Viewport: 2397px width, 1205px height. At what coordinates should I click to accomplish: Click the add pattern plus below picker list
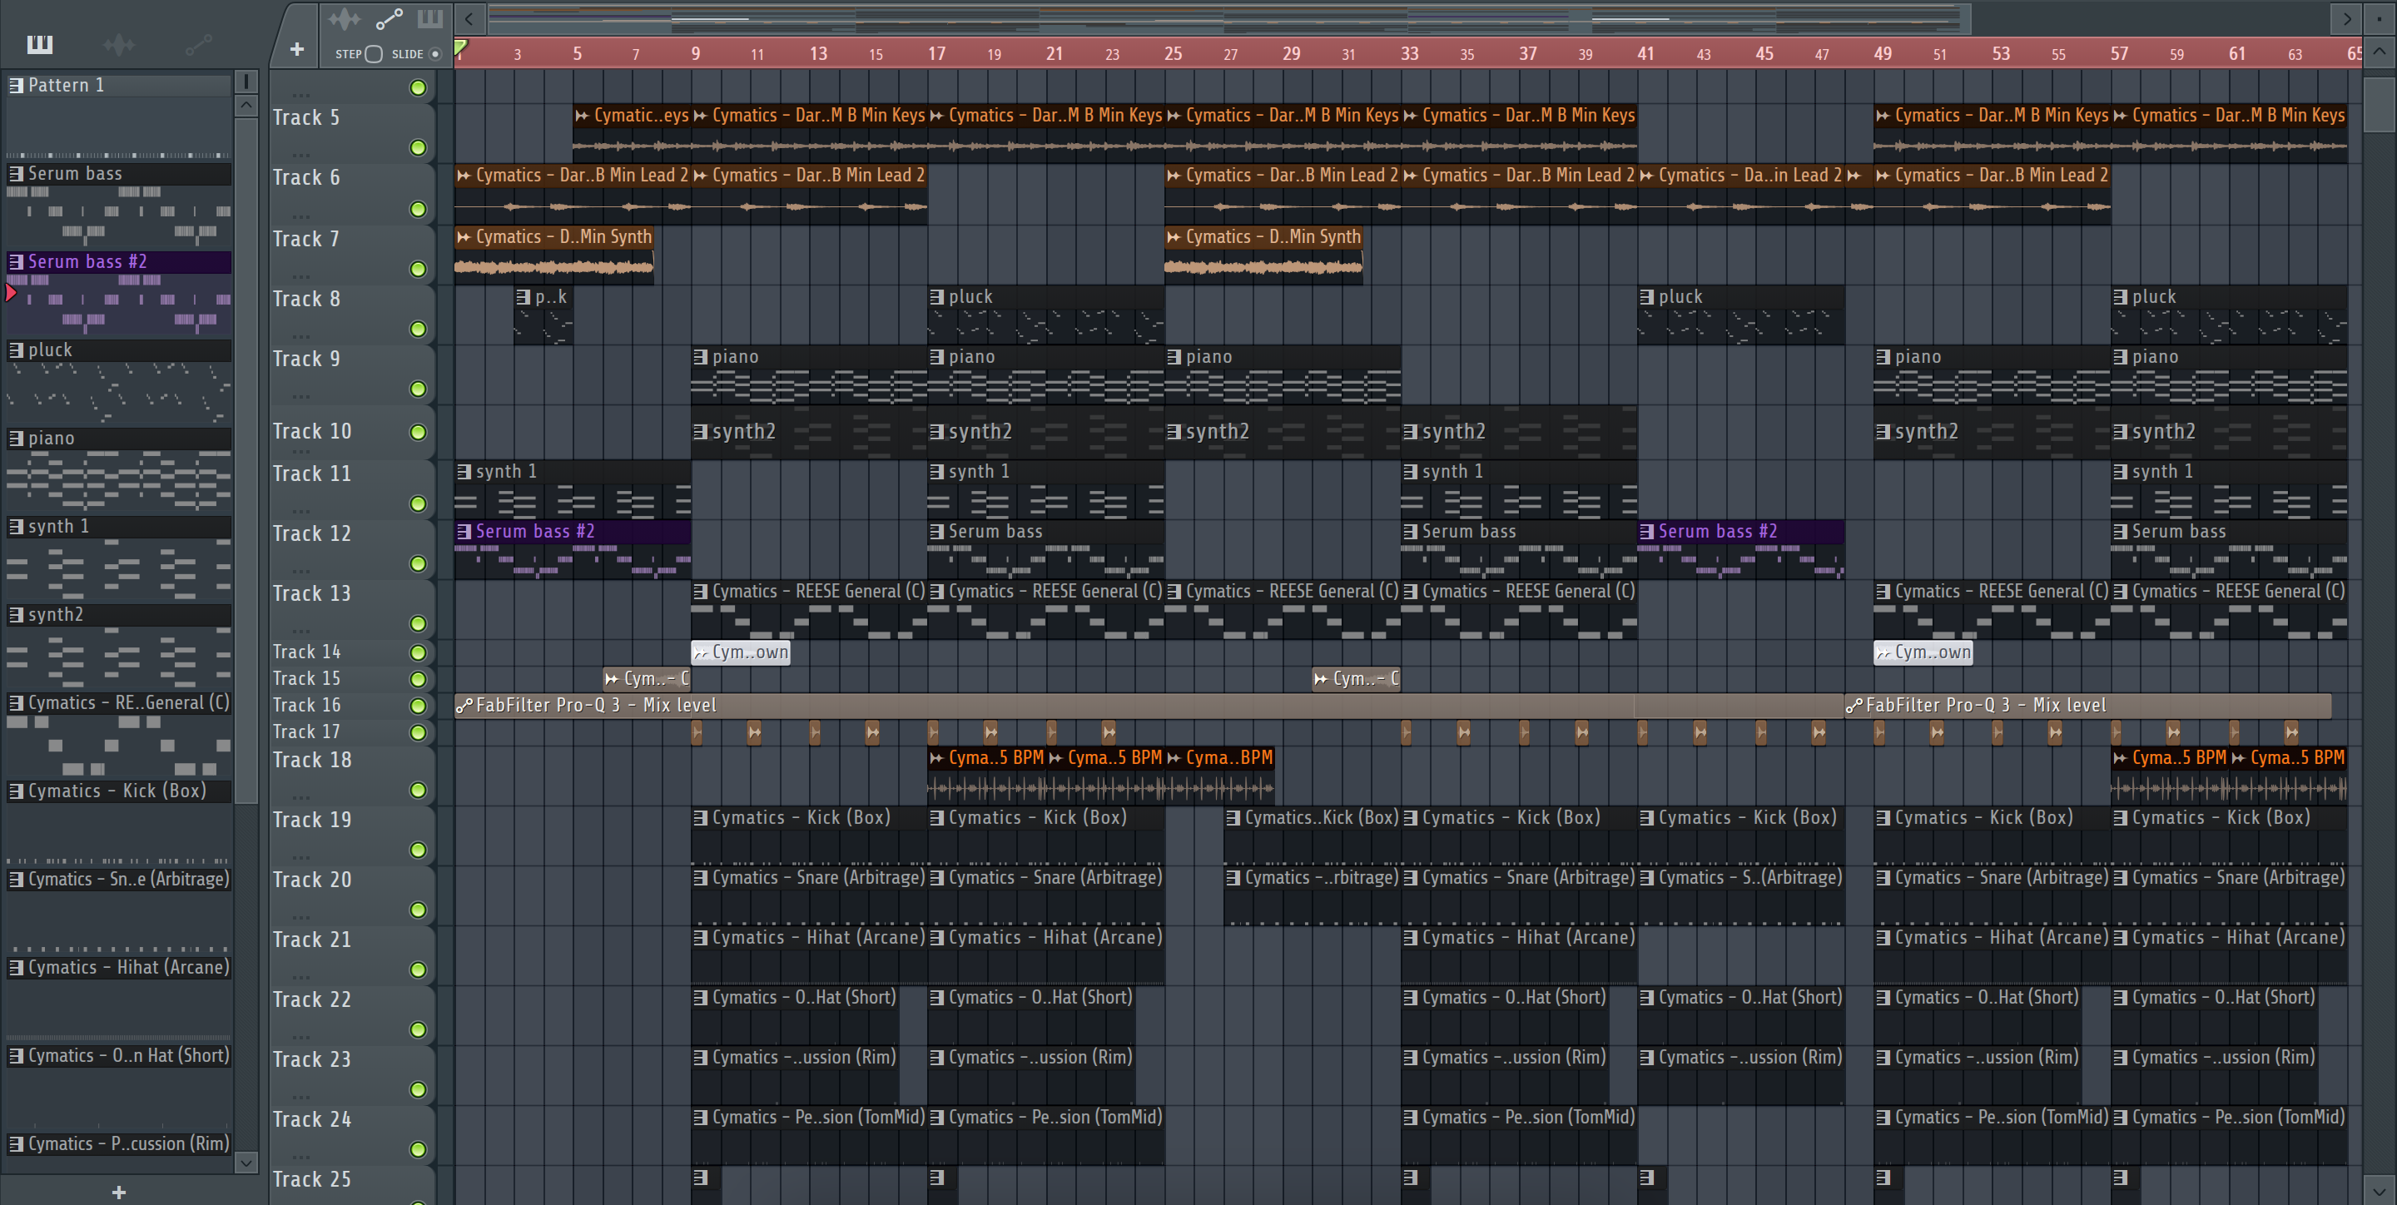[x=119, y=1192]
